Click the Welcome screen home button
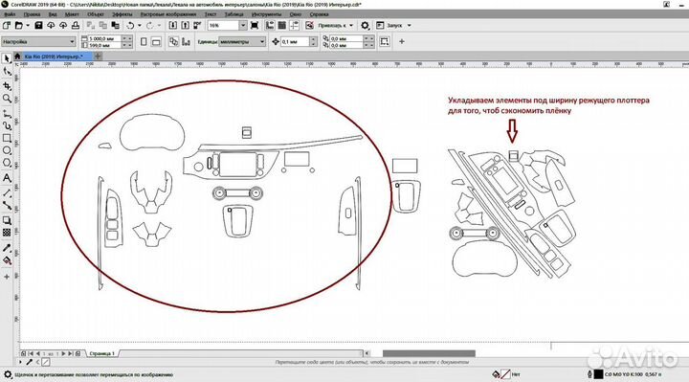Screen dimensions: 689x382 click(x=17, y=56)
